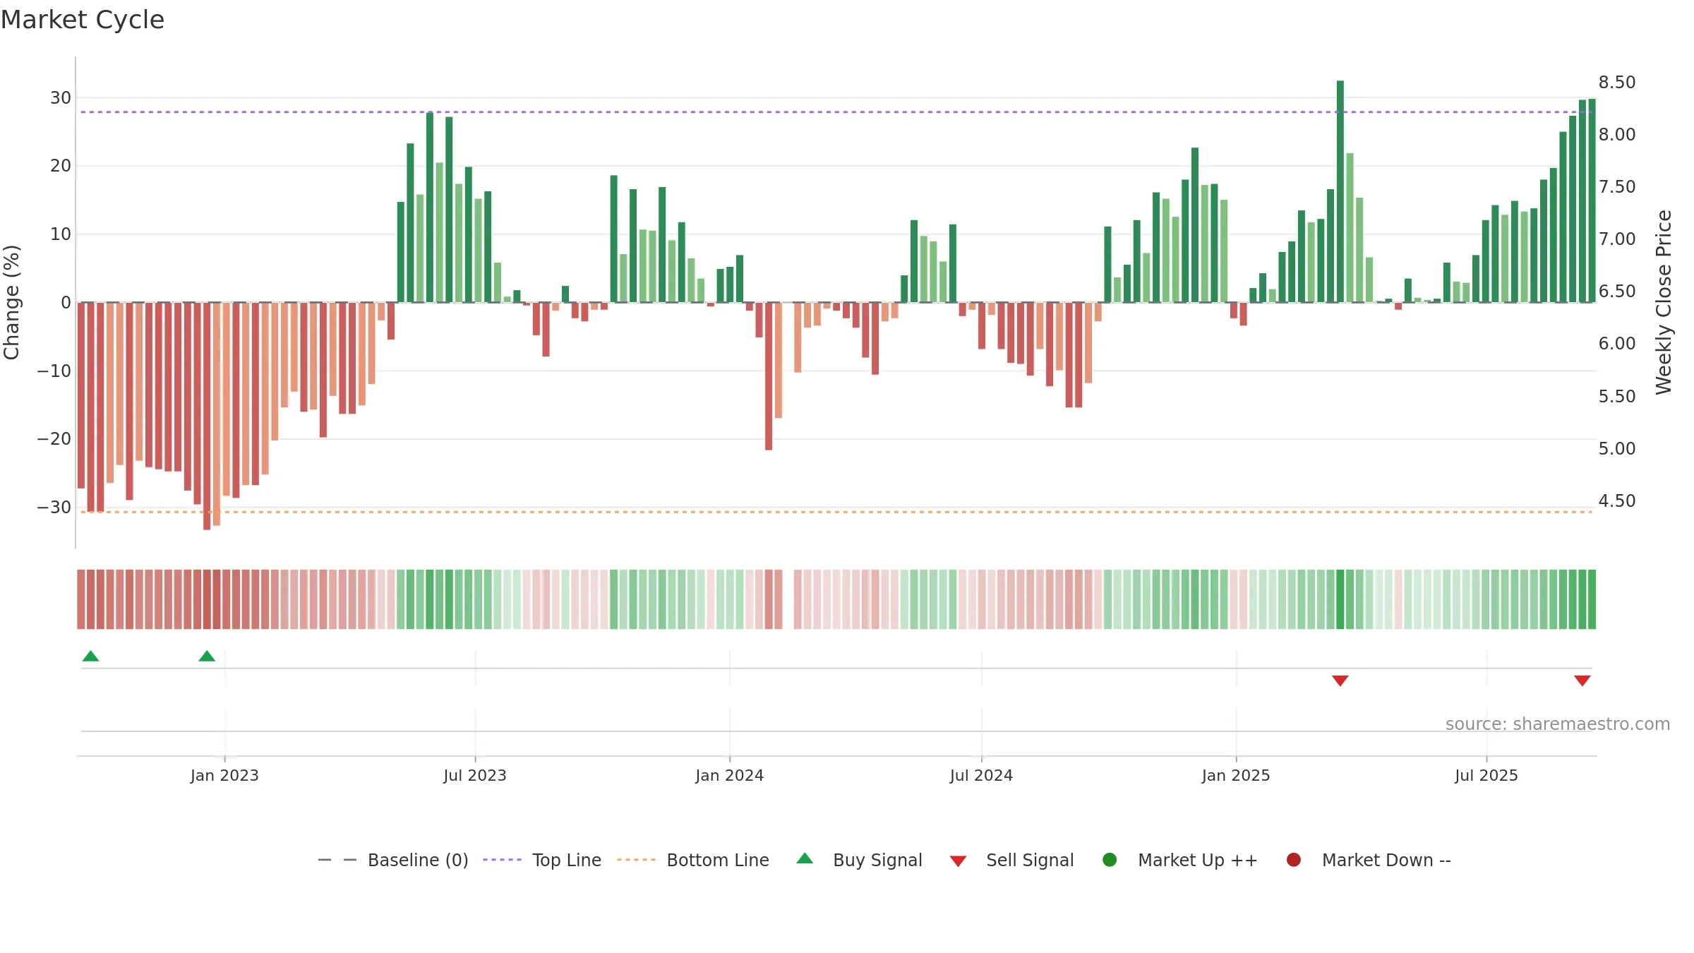Viewport: 1694px width, 953px height.
Task: Click the Weekly Close Price axis title
Action: tap(1664, 302)
